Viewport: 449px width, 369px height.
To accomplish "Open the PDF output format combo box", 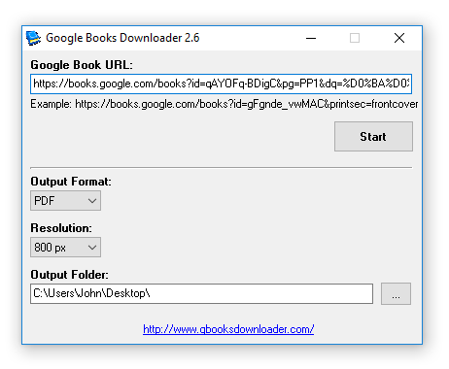I will pos(65,201).
